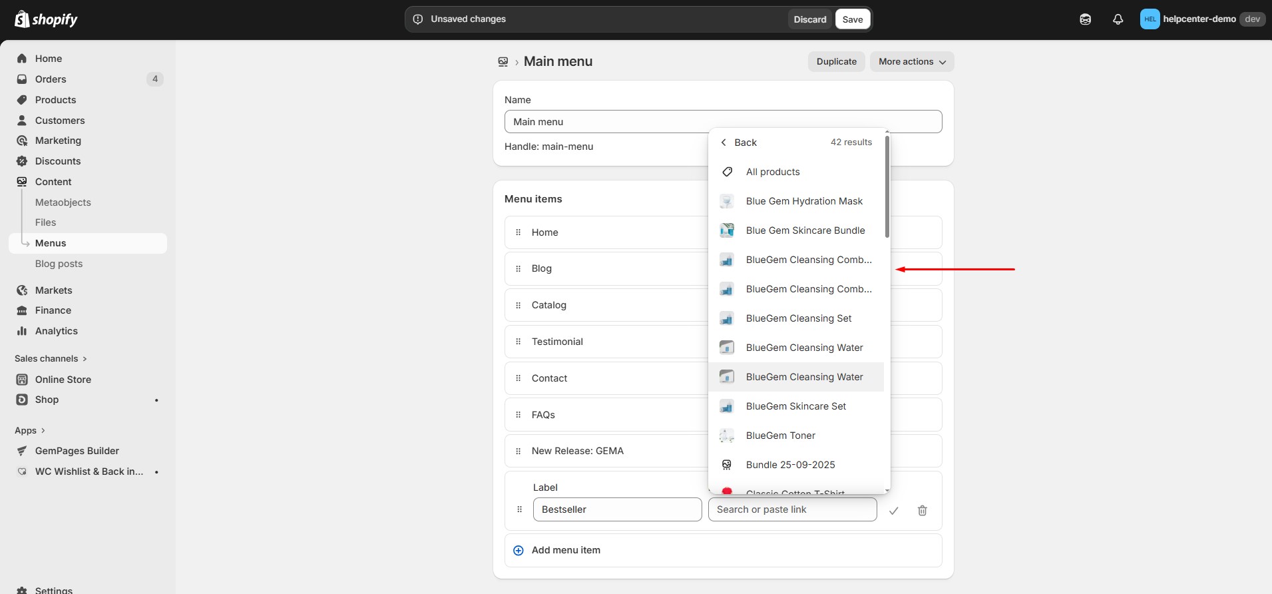This screenshot has width=1272, height=594.
Task: Click the Search or paste link field
Action: click(x=792, y=509)
